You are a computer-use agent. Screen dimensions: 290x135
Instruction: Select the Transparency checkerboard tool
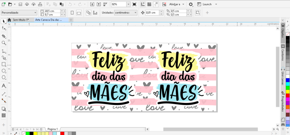[x=4, y=116]
